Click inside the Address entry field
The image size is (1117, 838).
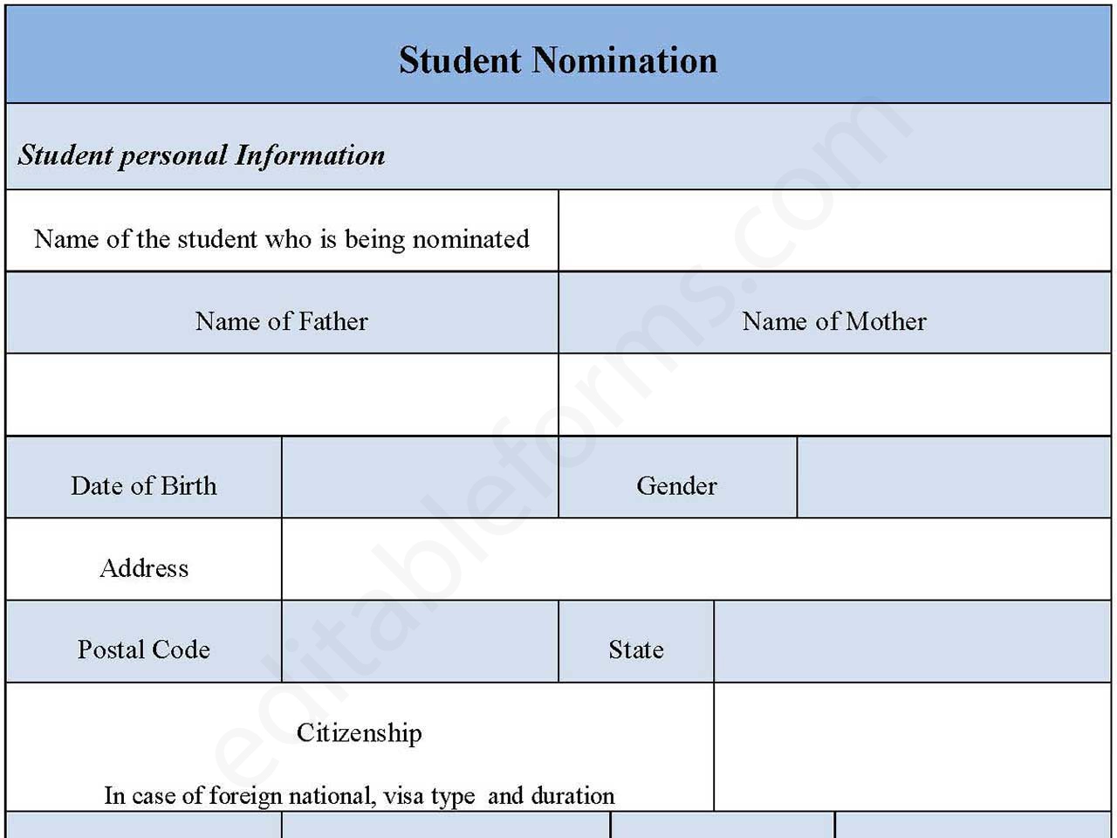[x=696, y=560]
